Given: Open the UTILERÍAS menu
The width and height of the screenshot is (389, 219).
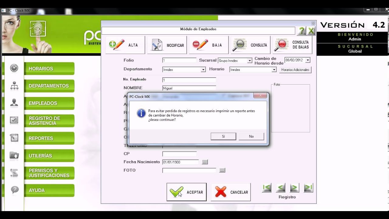Looking at the screenshot, I should point(49,156).
